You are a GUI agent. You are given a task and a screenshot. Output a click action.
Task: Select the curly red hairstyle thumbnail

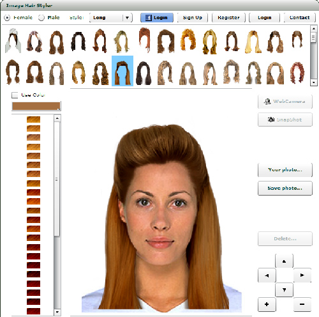click(297, 73)
